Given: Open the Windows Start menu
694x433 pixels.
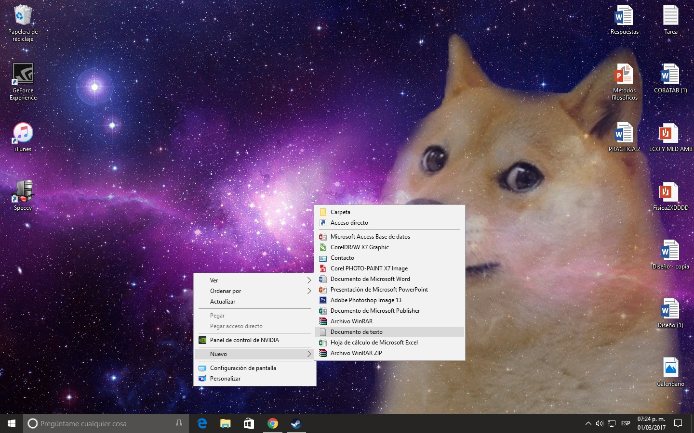Looking at the screenshot, I should click(x=12, y=423).
